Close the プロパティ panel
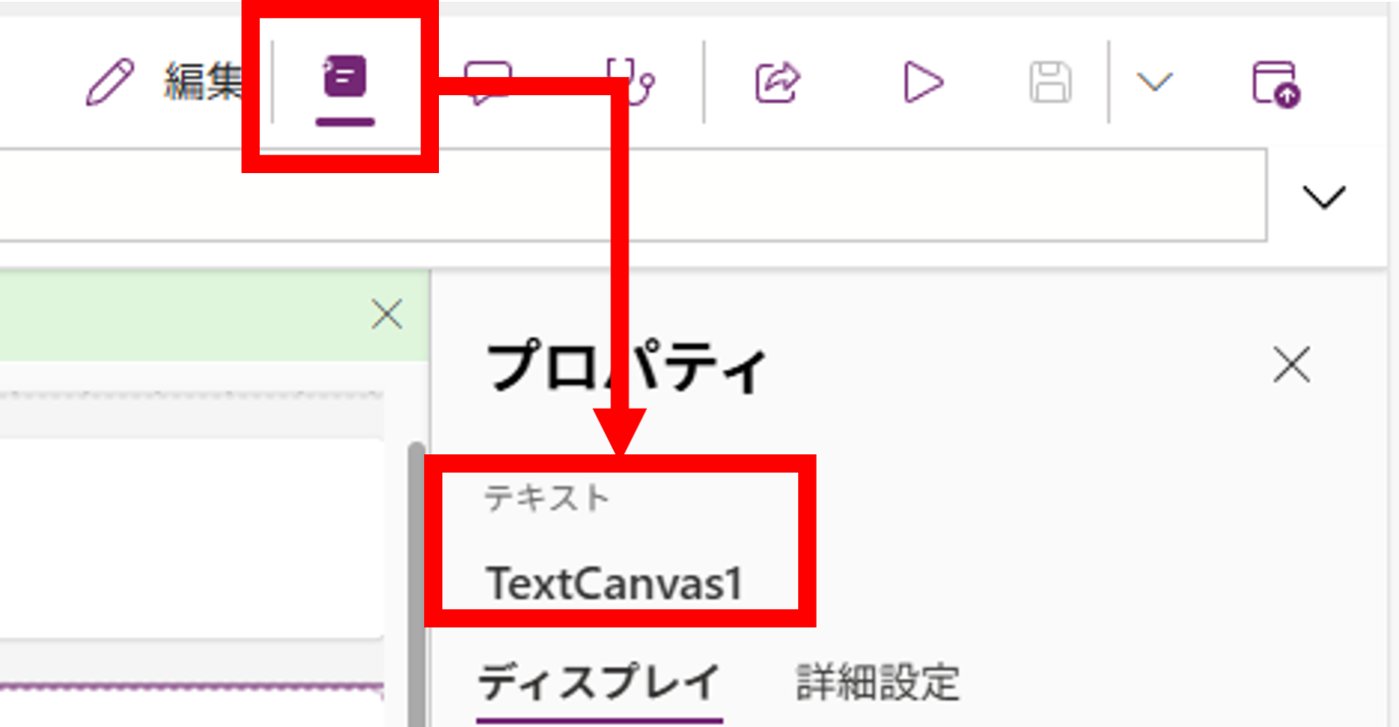The image size is (1399, 727). click(x=1291, y=364)
